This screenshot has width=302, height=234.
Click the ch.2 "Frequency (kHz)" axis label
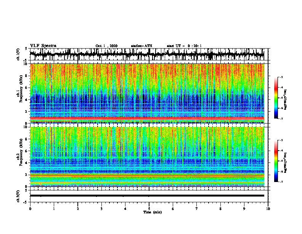click(x=21, y=152)
